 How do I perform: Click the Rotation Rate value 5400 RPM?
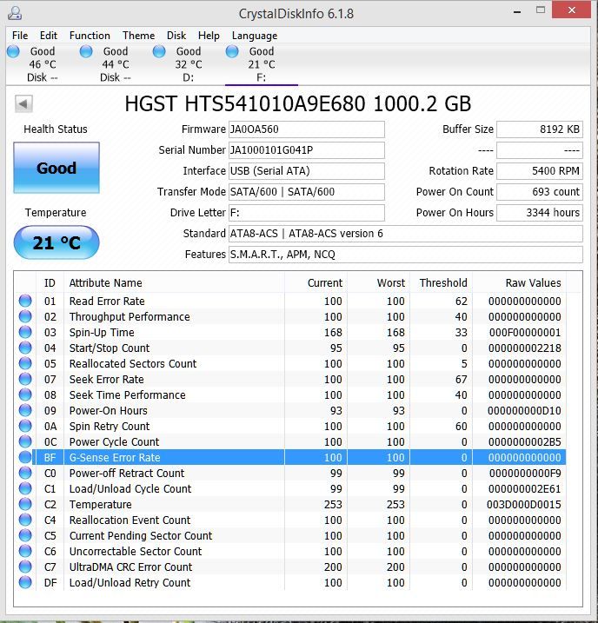coord(540,171)
